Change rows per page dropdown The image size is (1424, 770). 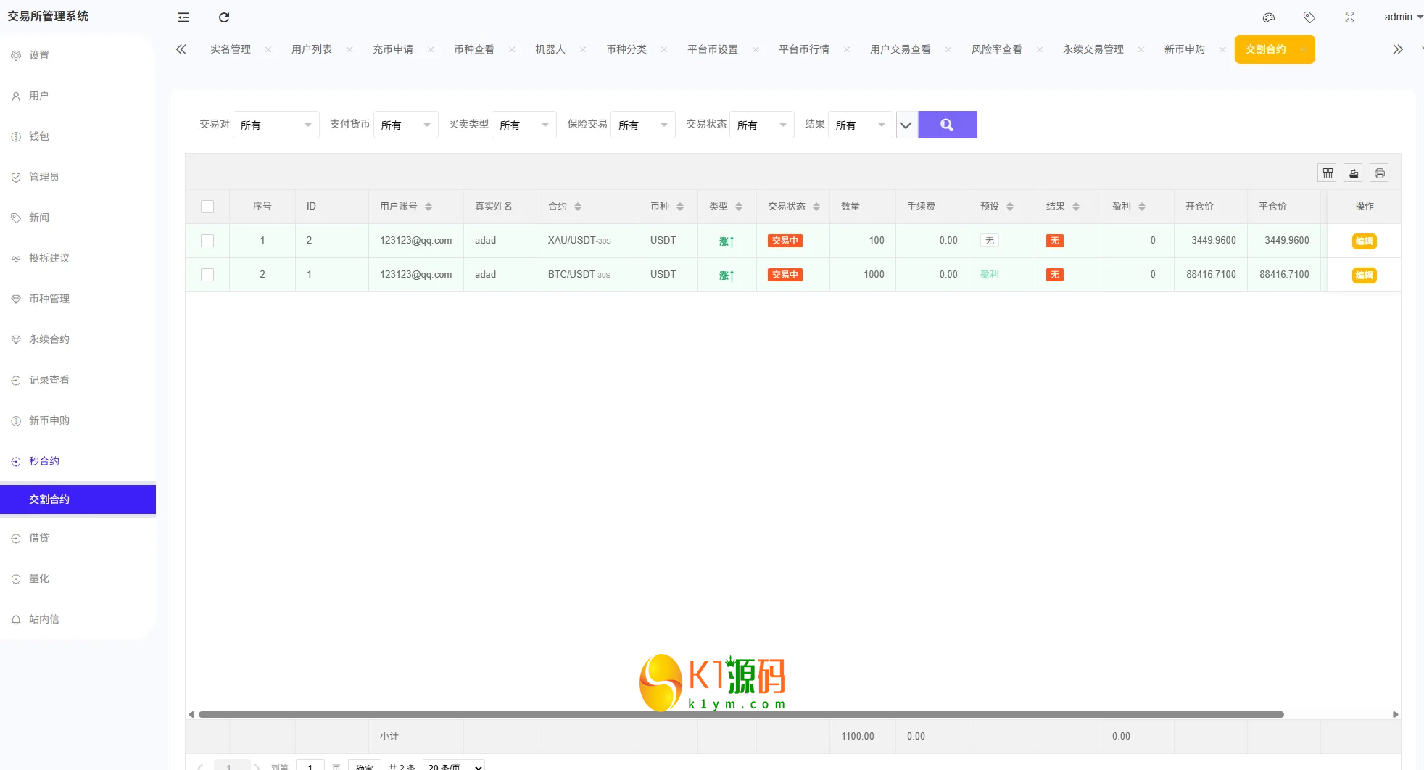click(x=454, y=766)
